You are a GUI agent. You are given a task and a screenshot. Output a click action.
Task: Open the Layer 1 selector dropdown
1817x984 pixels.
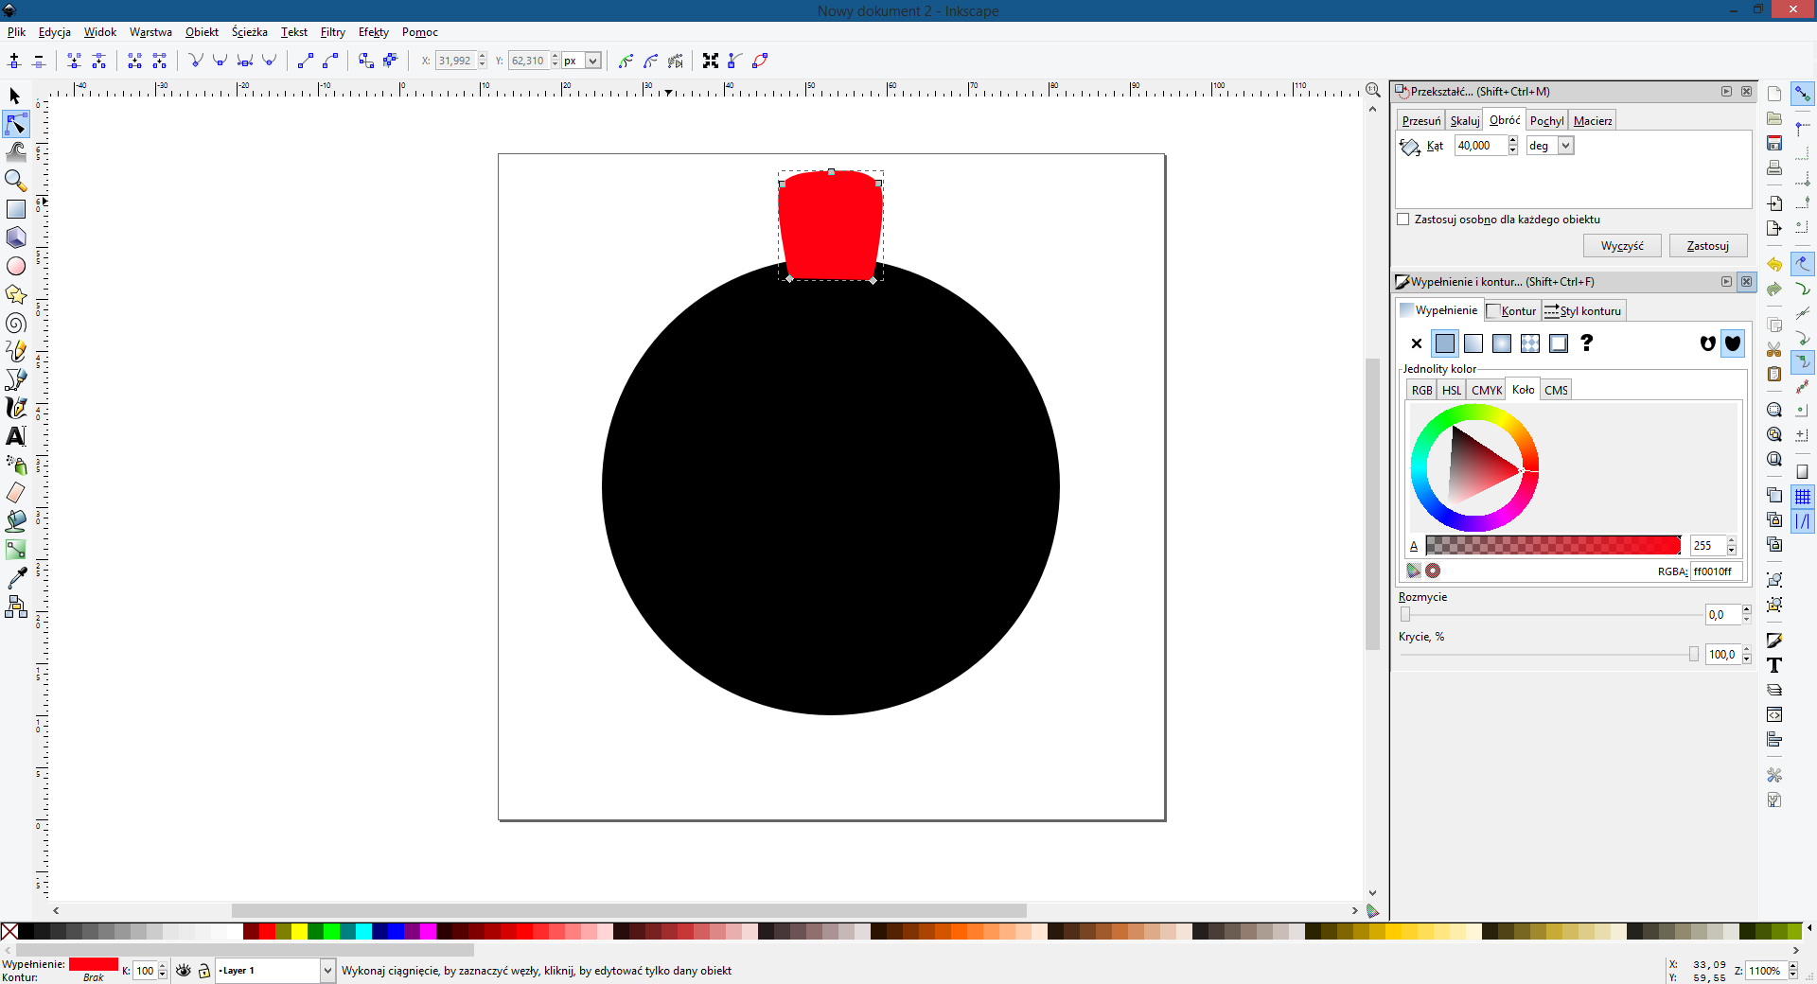tap(326, 971)
